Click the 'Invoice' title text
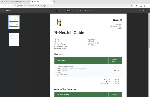Image resolution: width=150 pixels, height=97 pixels. pyautogui.click(x=118, y=20)
